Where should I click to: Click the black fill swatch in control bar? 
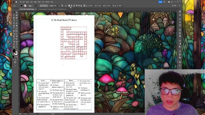pyautogui.click(x=21, y=6)
